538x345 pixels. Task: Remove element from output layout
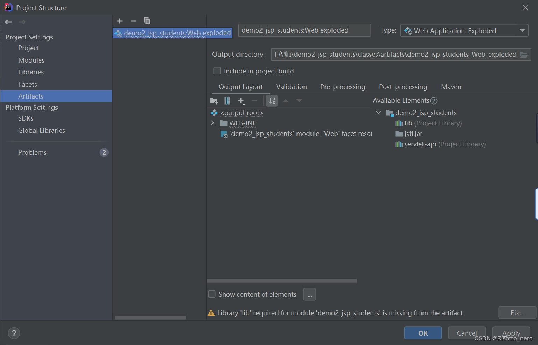[x=254, y=101]
